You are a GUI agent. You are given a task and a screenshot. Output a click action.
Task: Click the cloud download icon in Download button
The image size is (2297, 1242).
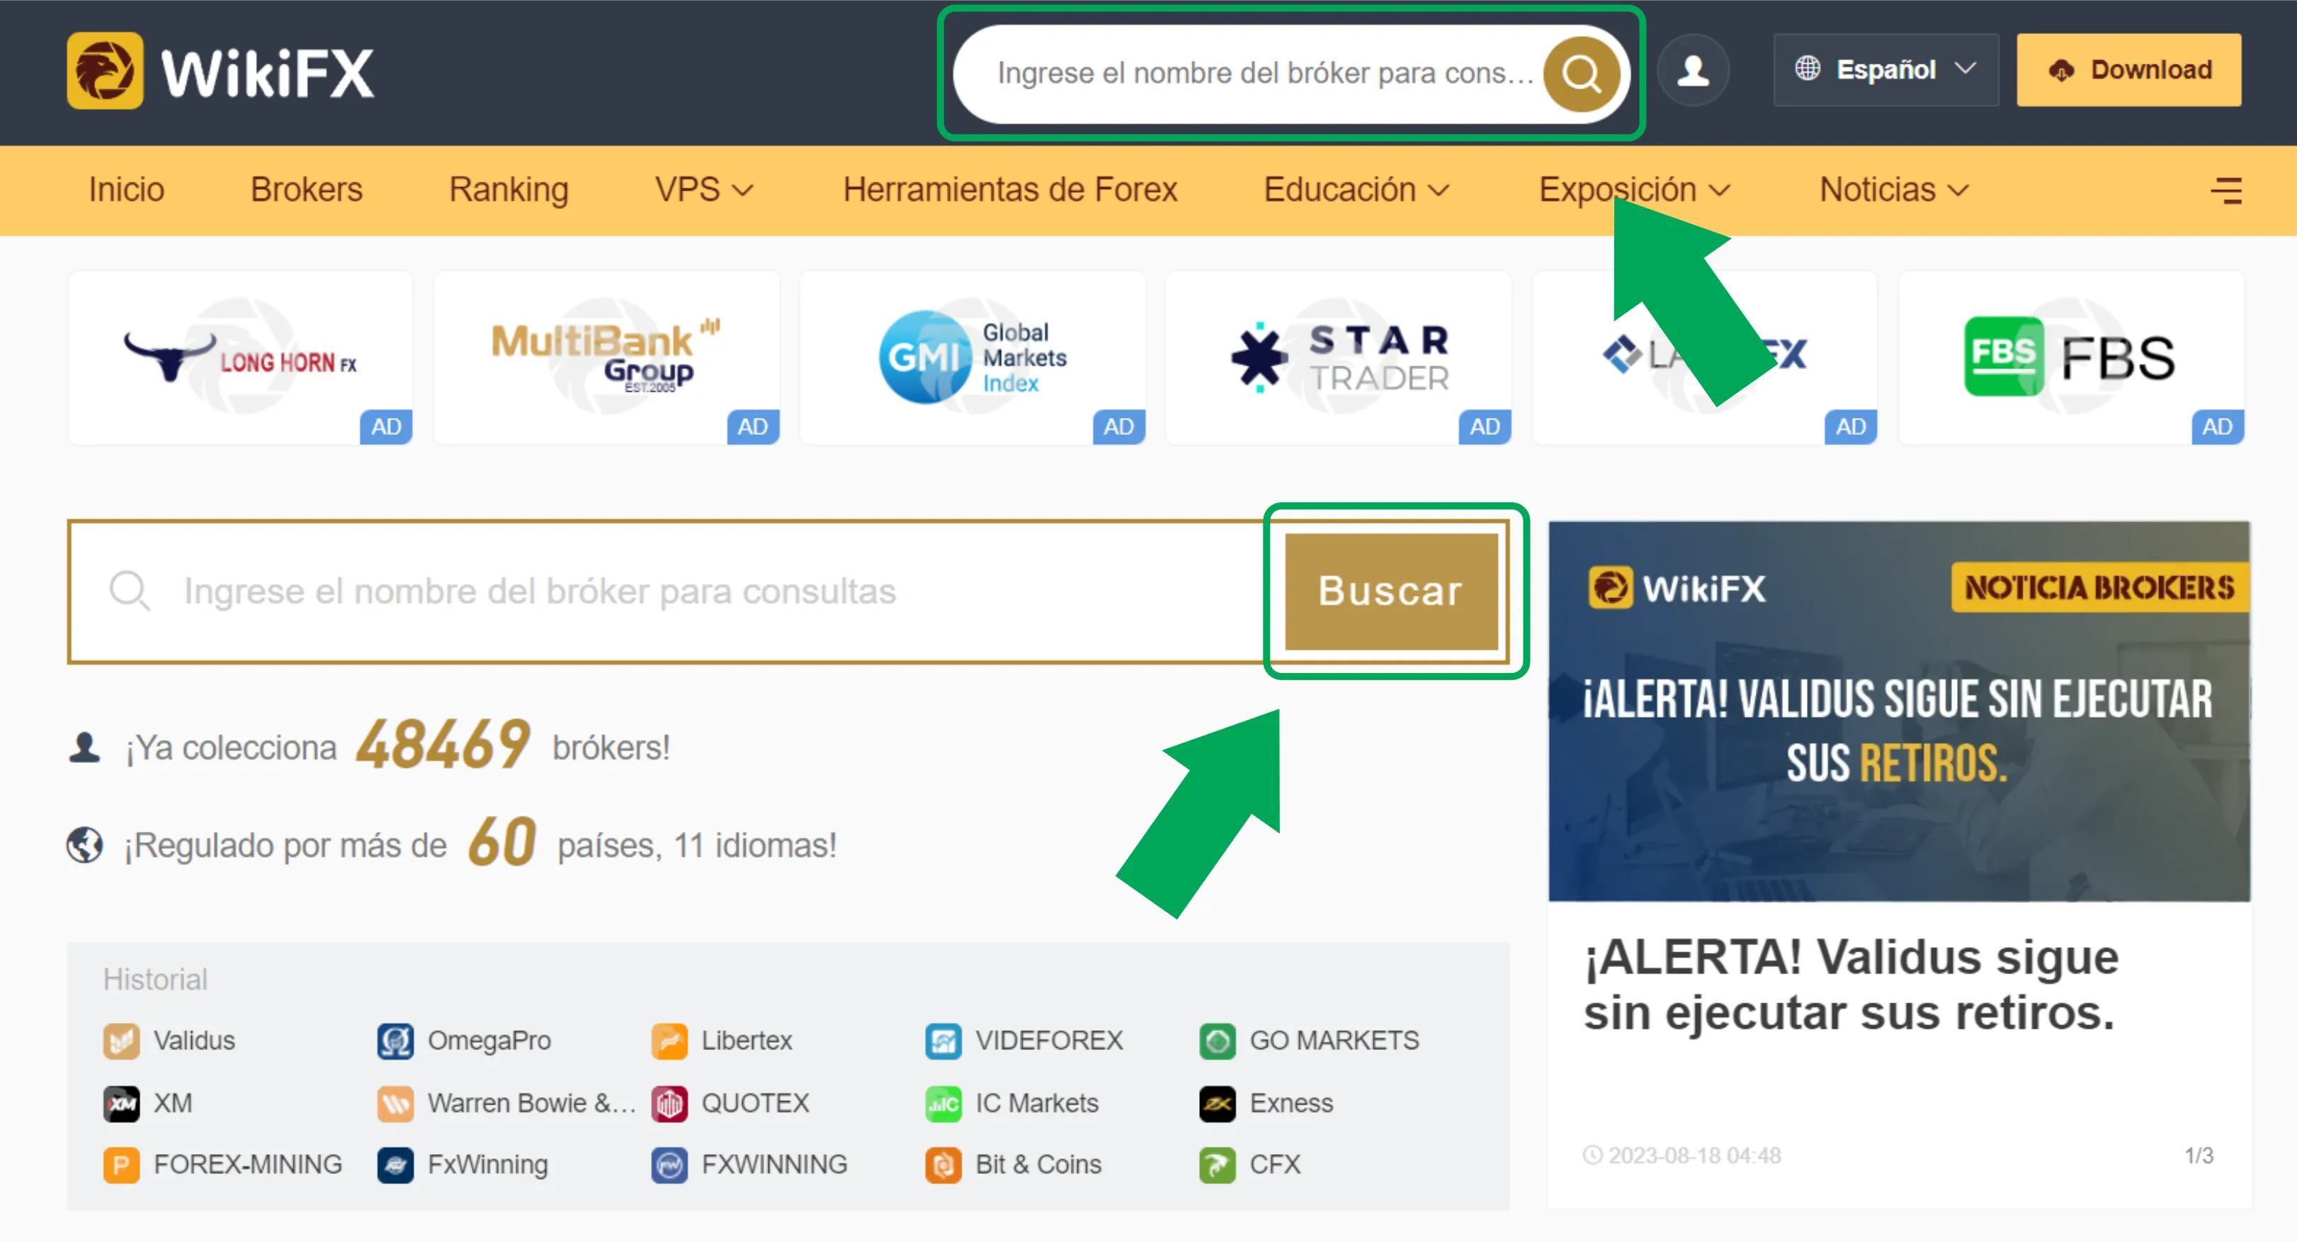2060,70
